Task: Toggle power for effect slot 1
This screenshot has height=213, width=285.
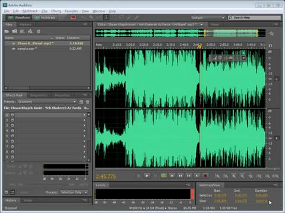Action: [12, 115]
